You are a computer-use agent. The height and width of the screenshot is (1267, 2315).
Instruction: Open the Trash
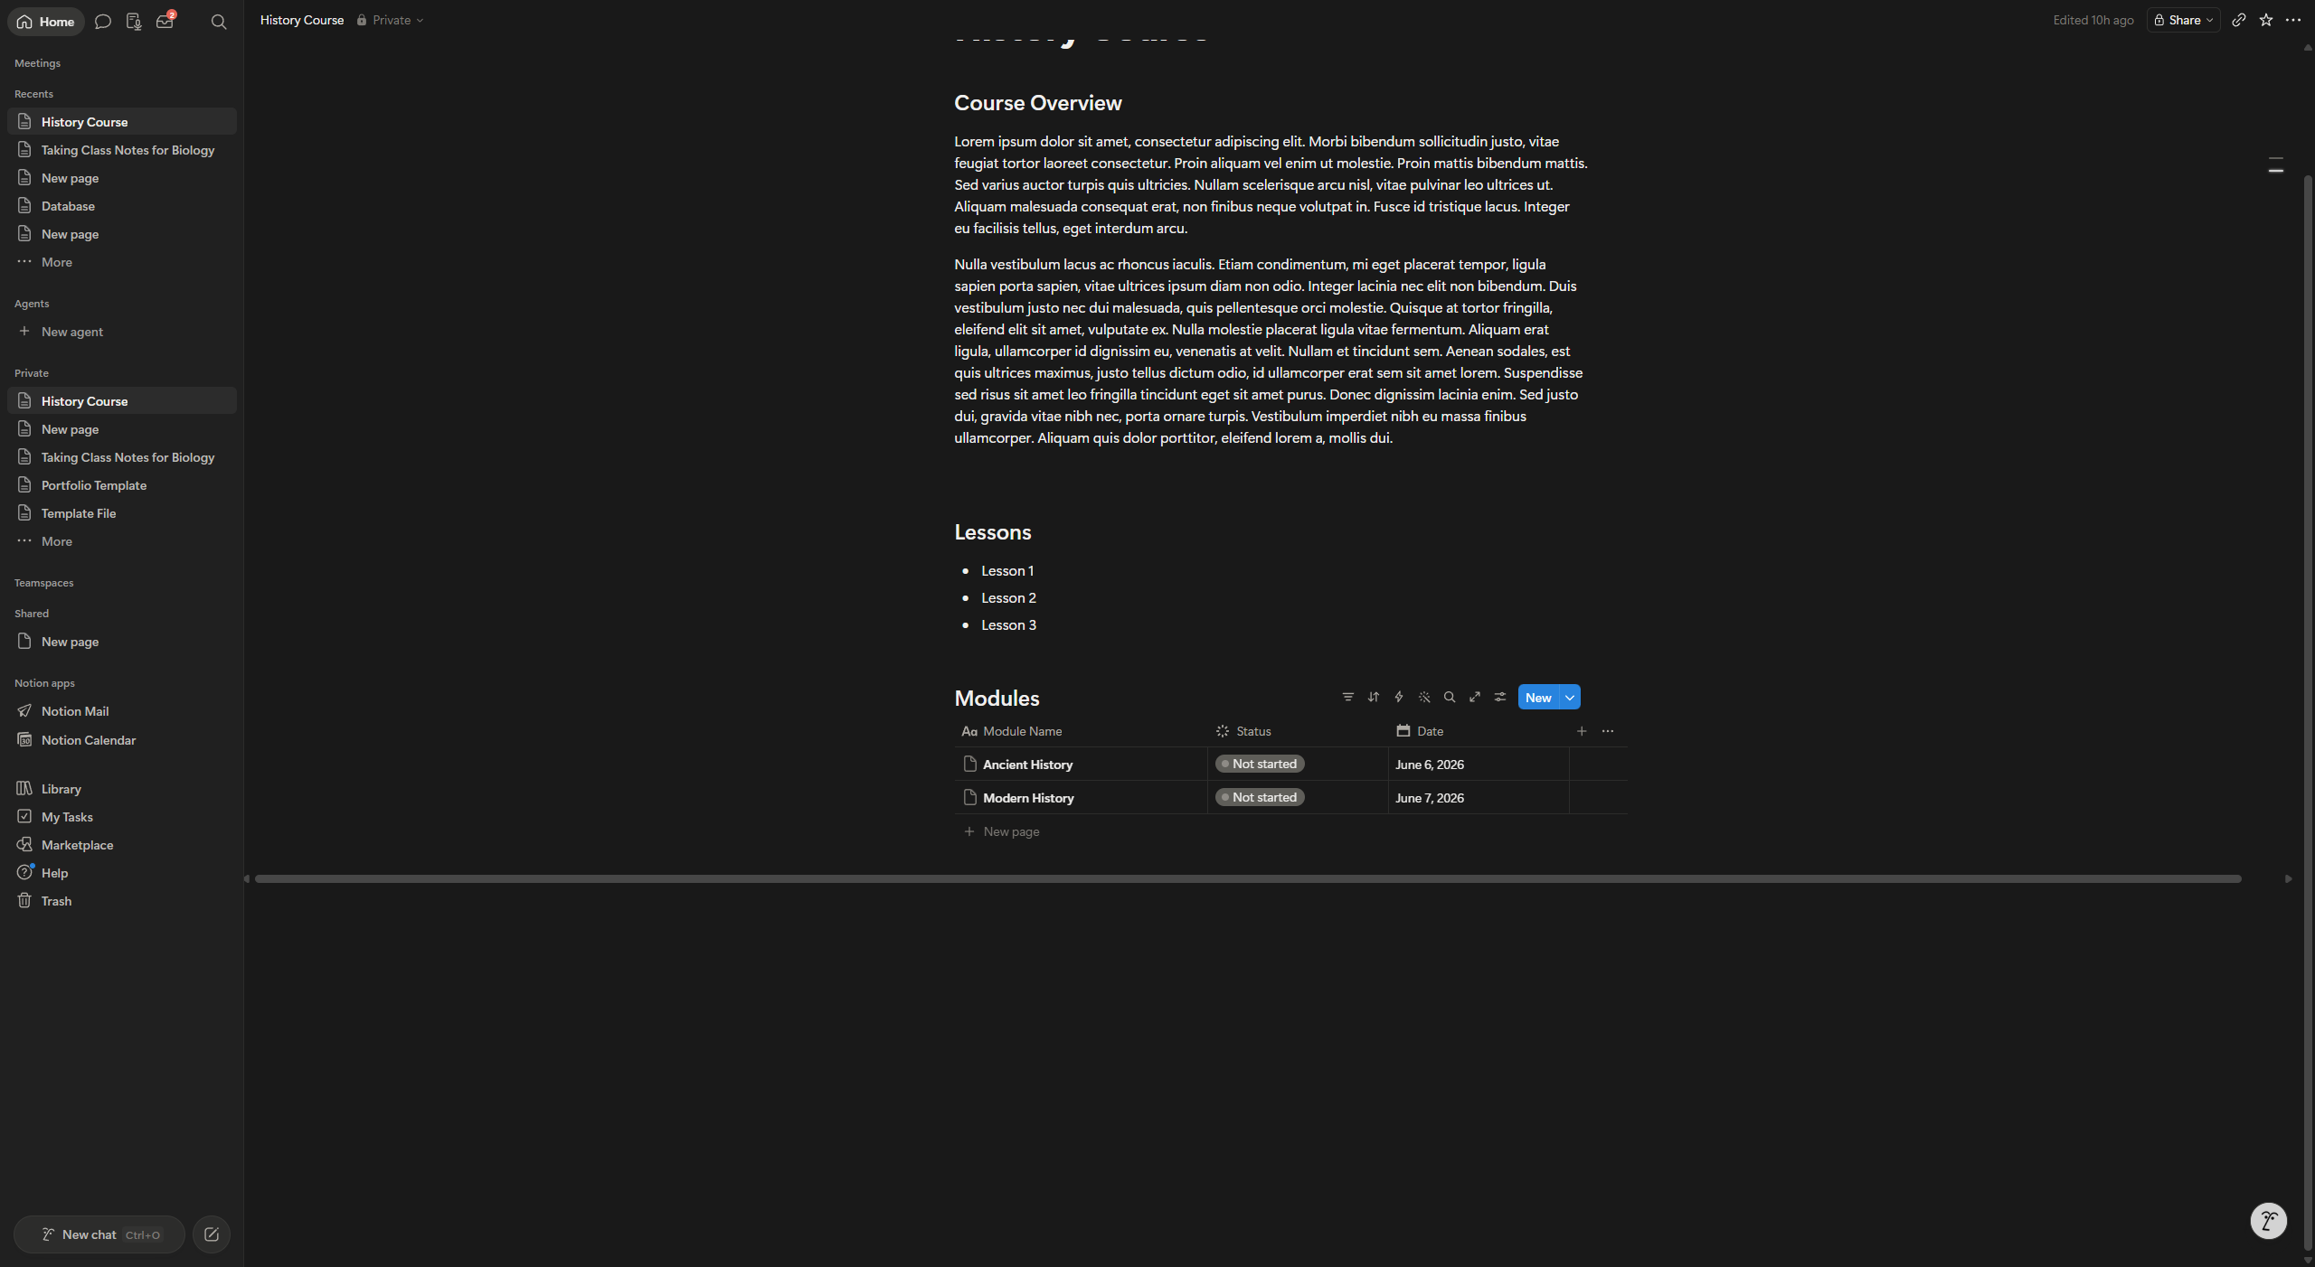pyautogui.click(x=122, y=901)
